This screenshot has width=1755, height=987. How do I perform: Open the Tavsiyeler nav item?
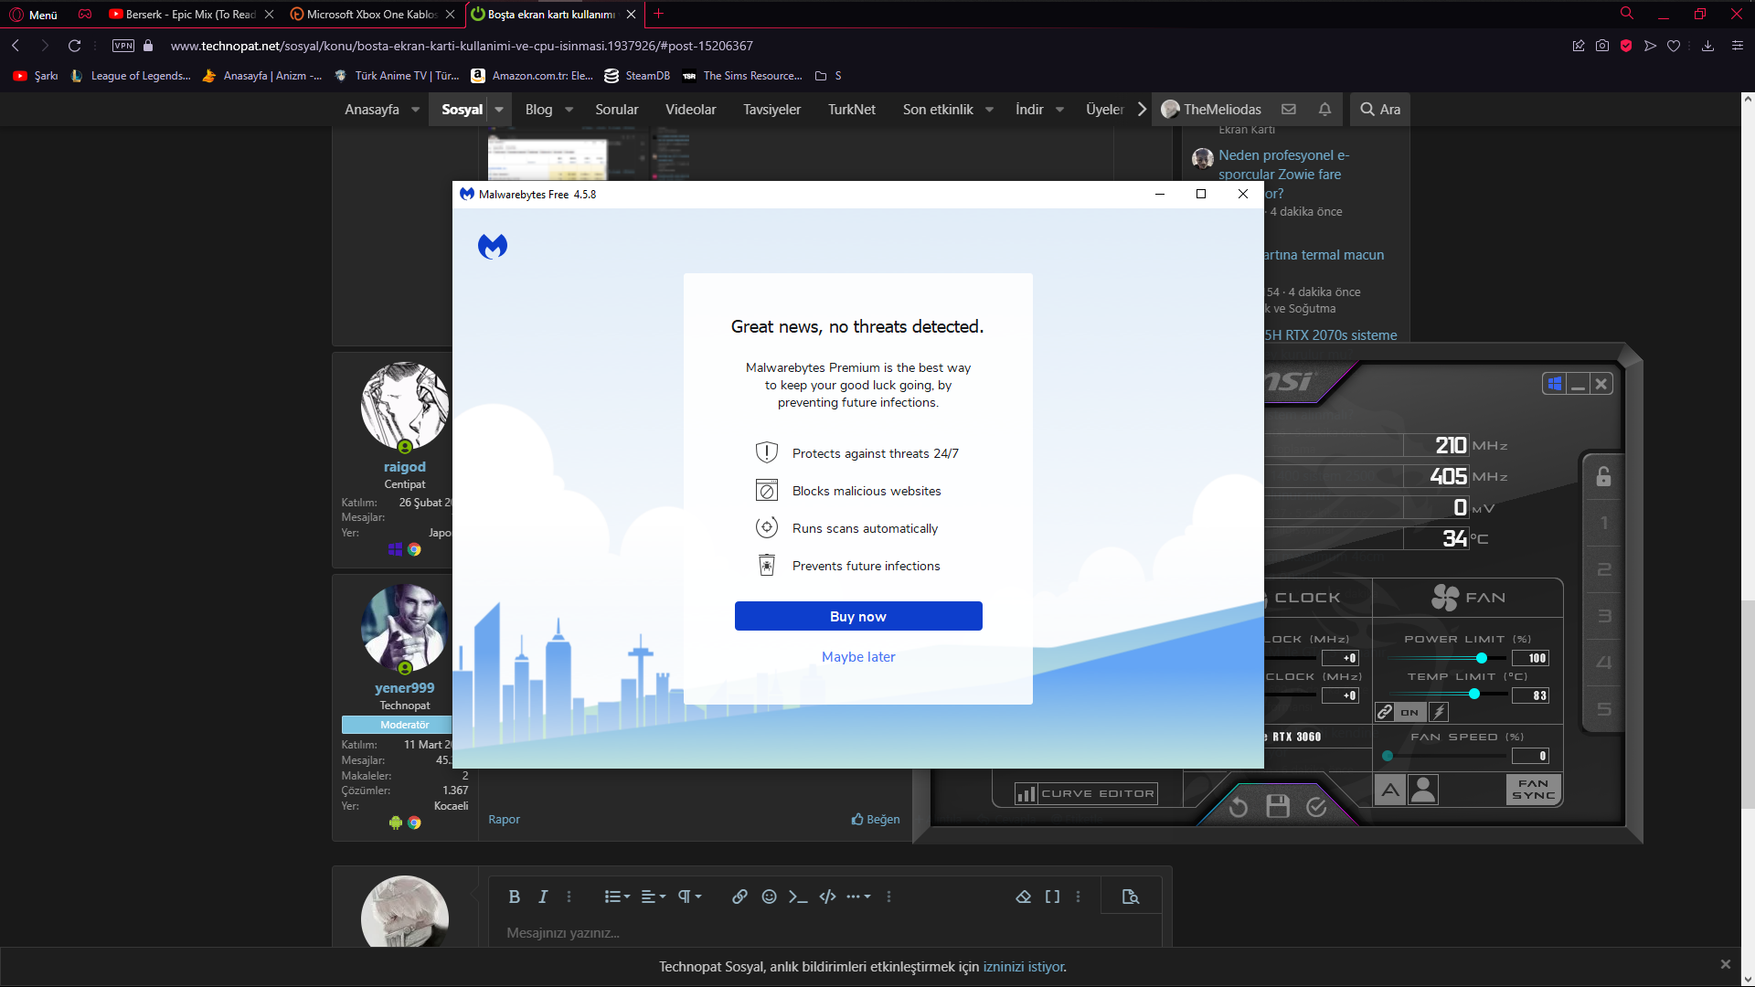click(x=771, y=110)
